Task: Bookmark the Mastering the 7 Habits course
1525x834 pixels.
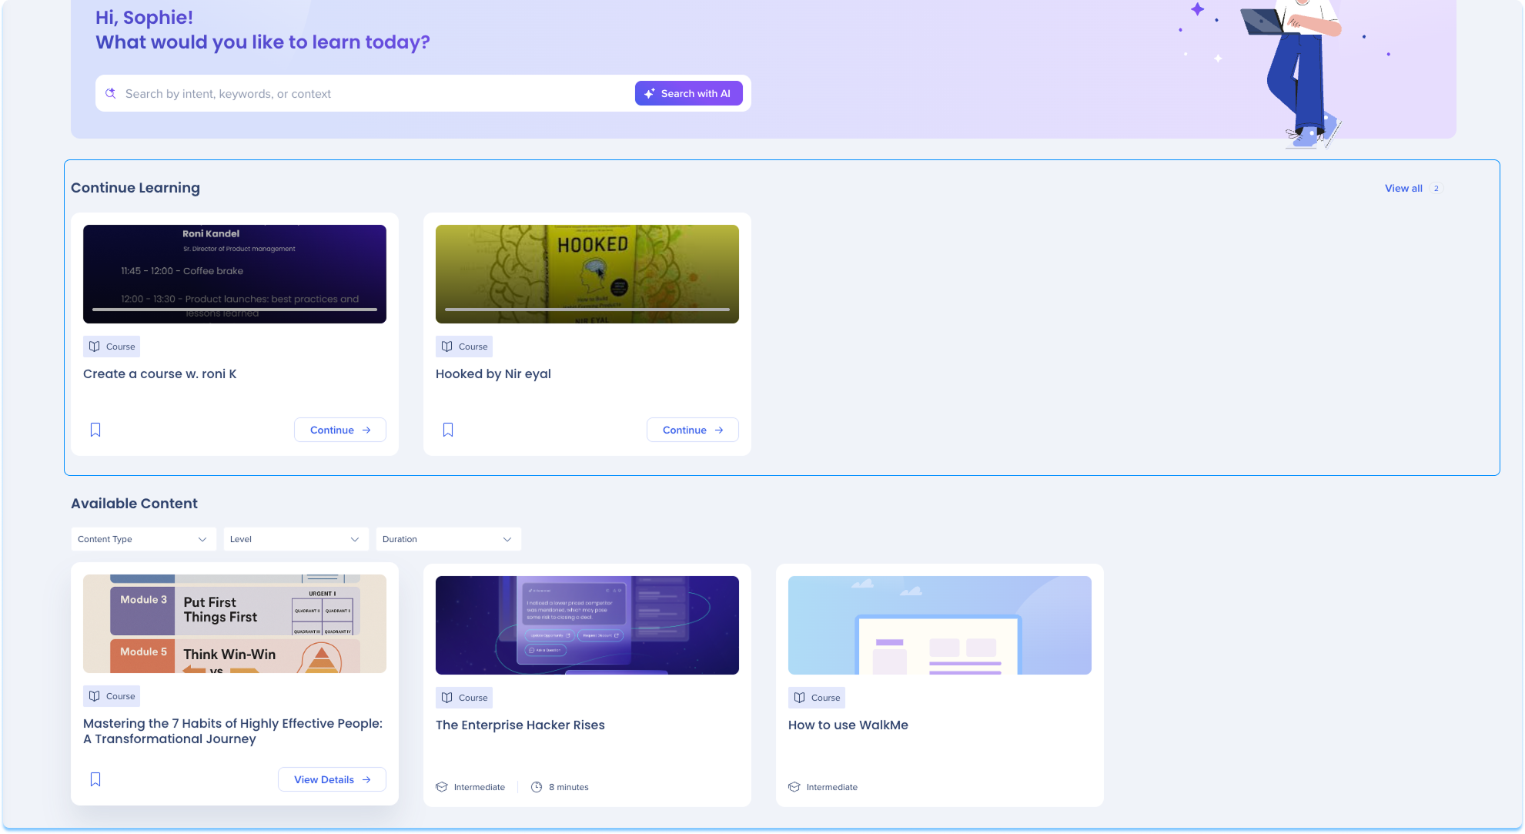Action: 95,779
